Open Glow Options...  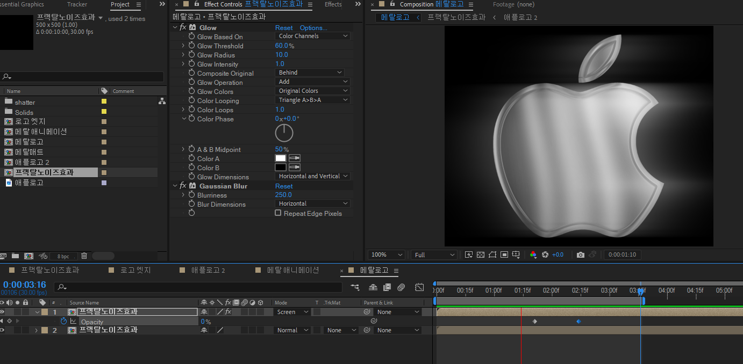click(313, 28)
